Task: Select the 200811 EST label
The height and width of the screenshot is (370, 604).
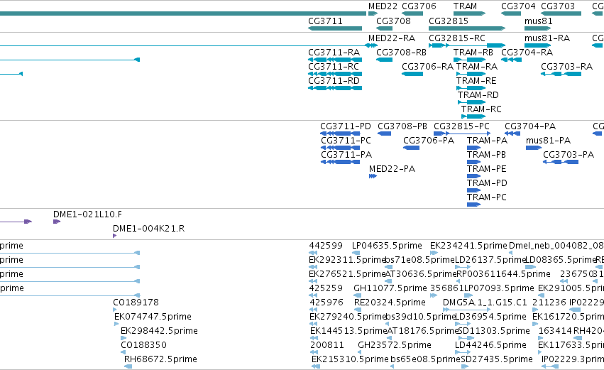Action: coord(326,345)
